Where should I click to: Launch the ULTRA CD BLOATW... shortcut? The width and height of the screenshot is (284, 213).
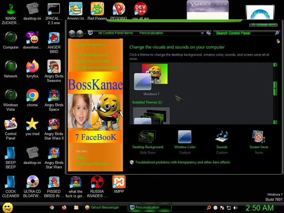point(32,187)
